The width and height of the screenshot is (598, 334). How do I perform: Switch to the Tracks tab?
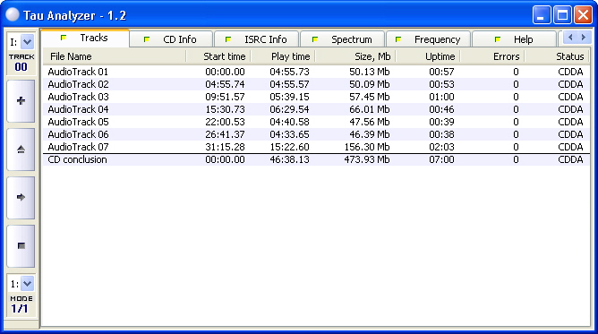pyautogui.click(x=85, y=39)
